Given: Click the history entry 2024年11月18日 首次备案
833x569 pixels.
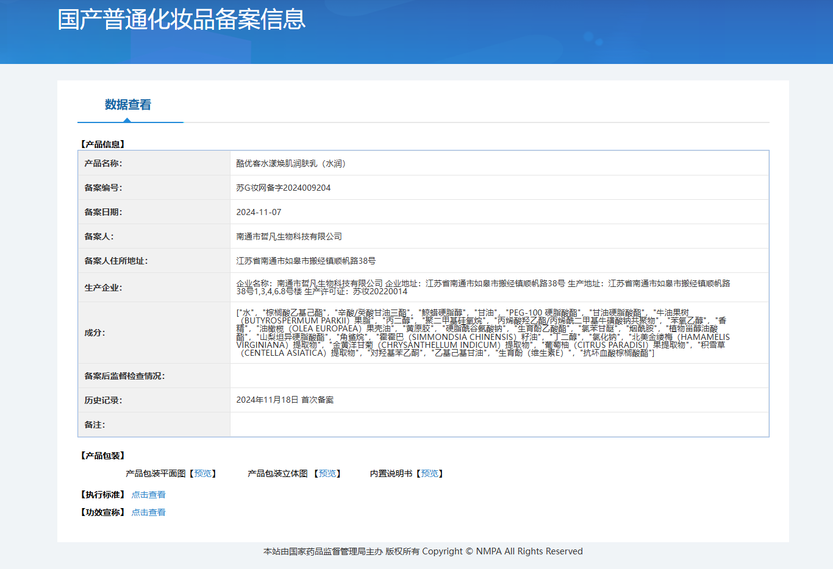Looking at the screenshot, I should 285,400.
